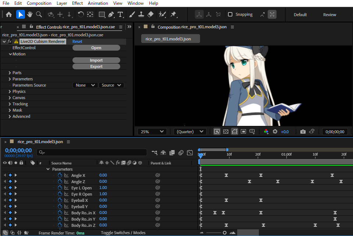Click graph icon for Angle Z
Screen dimensions: 353x236
coord(67,181)
